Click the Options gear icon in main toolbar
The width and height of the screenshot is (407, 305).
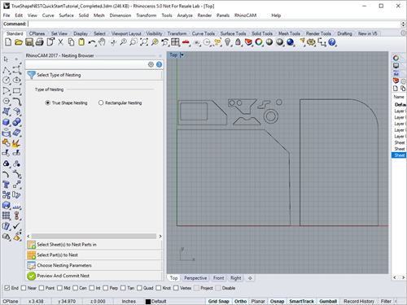pos(311,42)
